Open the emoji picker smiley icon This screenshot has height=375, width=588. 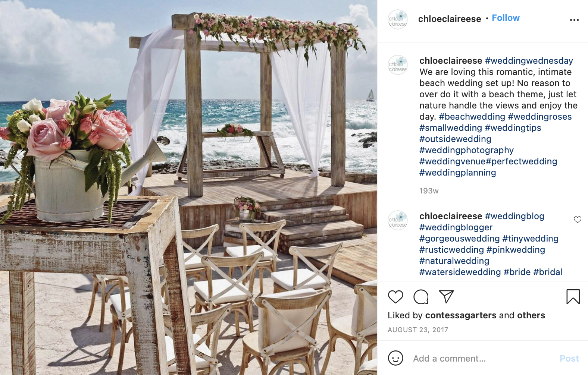point(395,358)
